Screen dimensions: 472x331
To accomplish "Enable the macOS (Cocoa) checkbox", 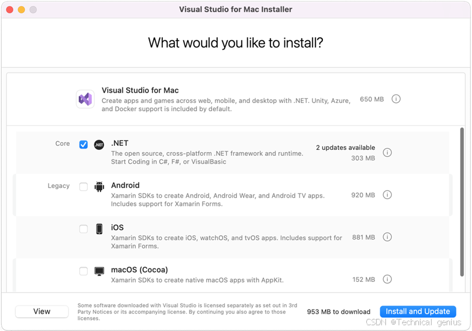I will click(83, 271).
